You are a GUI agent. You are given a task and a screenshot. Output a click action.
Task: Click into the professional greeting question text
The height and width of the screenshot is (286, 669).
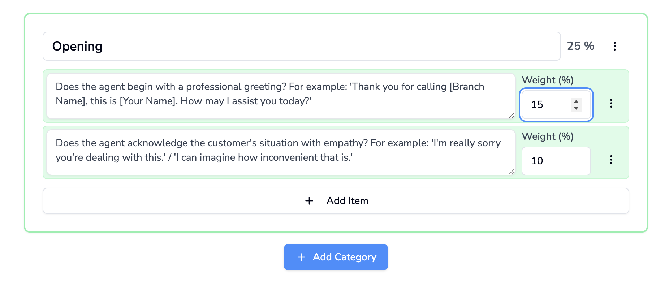275,94
